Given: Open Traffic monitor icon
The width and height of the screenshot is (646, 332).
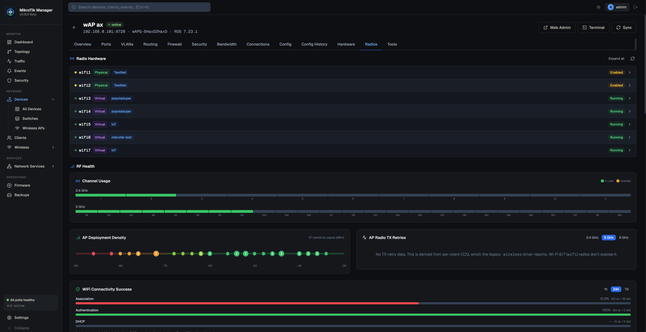Looking at the screenshot, I should pyautogui.click(x=9, y=61).
